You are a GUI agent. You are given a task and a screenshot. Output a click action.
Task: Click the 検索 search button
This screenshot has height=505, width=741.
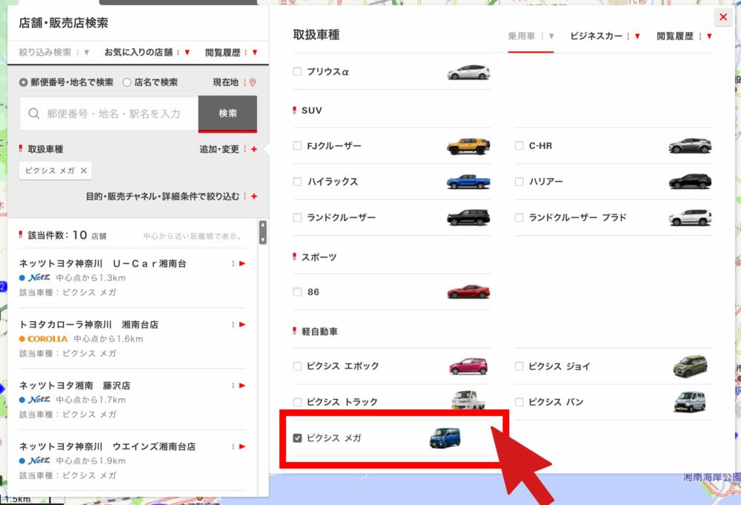coord(227,113)
